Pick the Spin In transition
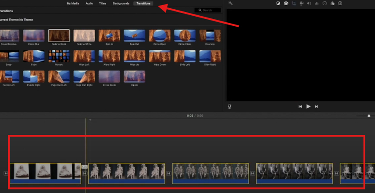Screen dimensions: 375x193 (x=109, y=36)
